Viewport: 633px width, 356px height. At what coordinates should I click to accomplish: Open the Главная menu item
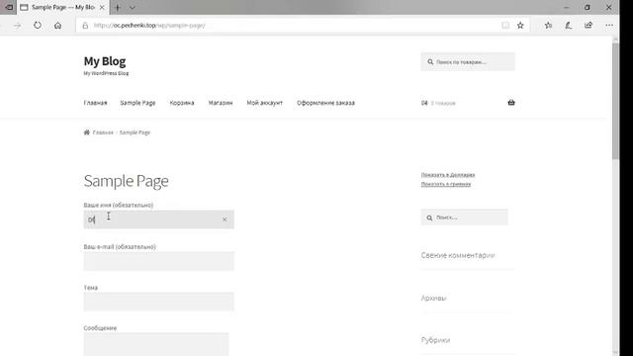(x=95, y=103)
